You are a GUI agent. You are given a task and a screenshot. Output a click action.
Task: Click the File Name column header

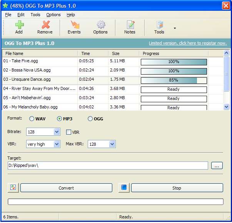(40, 53)
